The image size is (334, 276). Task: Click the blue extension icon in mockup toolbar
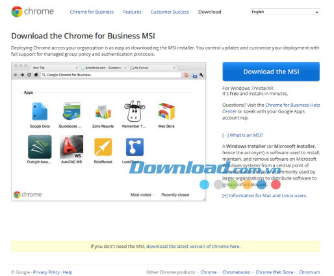pos(194,76)
